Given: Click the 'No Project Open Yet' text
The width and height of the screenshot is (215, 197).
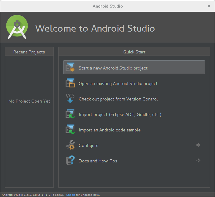Looking at the screenshot, I should point(29,101).
